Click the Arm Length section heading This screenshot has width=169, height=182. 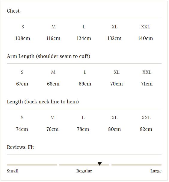pos(49,56)
